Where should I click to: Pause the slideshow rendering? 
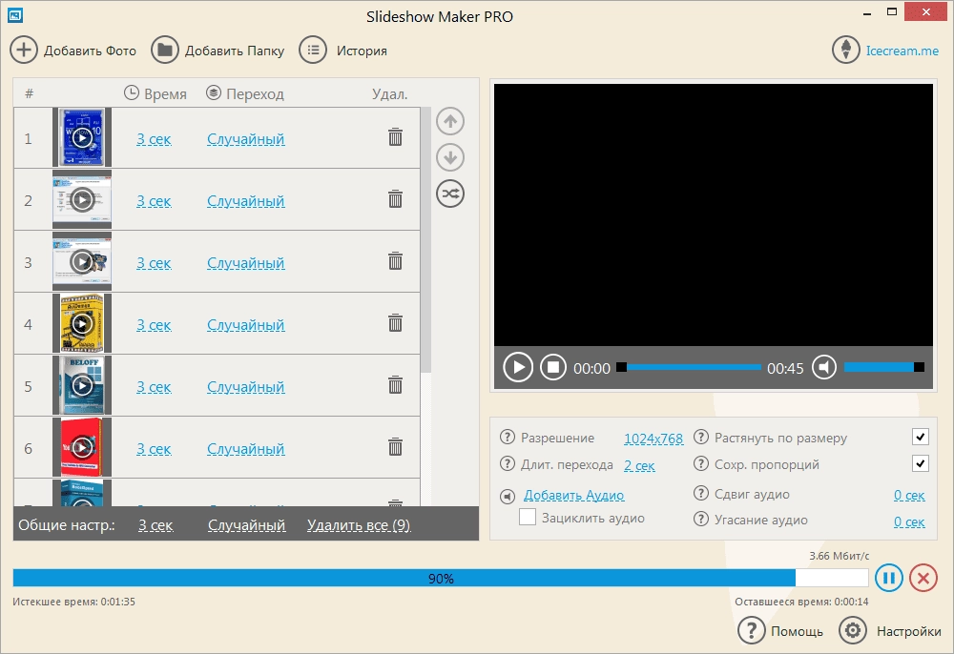[x=889, y=578]
